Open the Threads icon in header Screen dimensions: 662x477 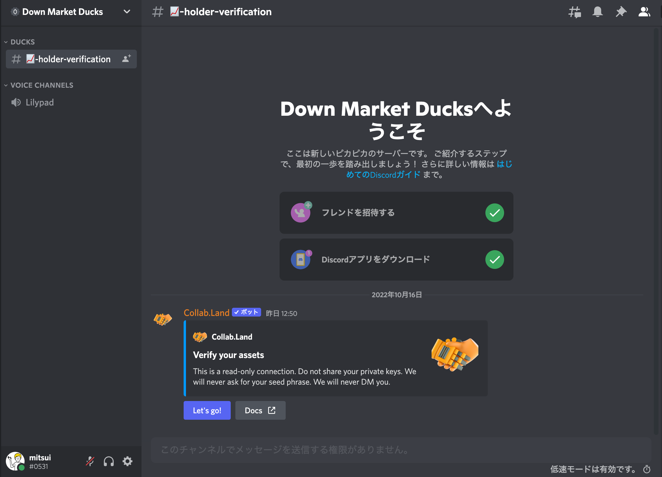575,12
